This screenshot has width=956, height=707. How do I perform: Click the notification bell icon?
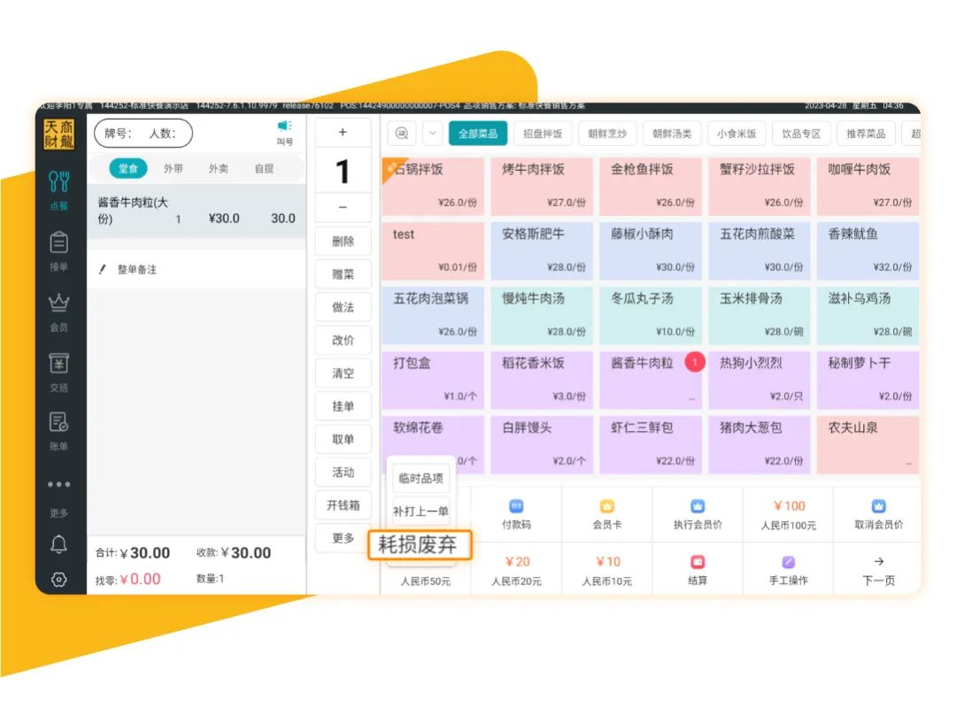click(x=59, y=545)
